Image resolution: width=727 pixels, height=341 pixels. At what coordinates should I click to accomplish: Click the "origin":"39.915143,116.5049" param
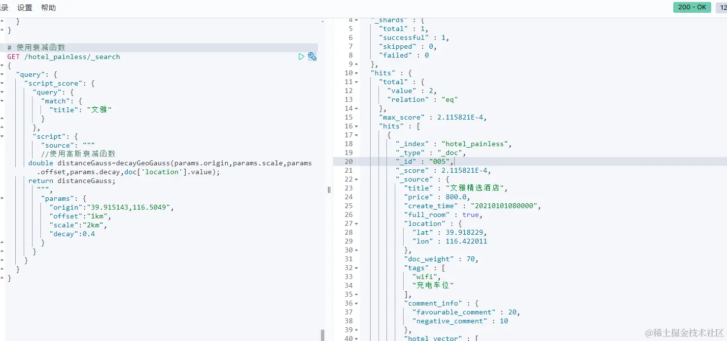pos(112,207)
